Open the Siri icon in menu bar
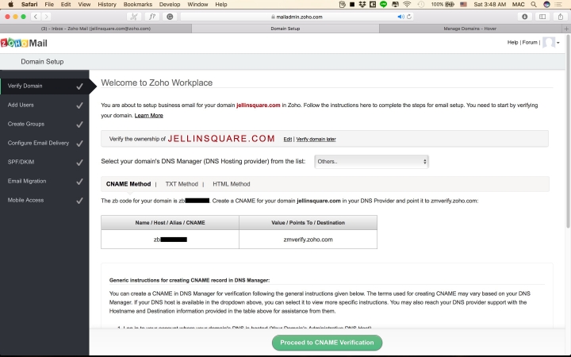The height and width of the screenshot is (357, 571). click(546, 5)
